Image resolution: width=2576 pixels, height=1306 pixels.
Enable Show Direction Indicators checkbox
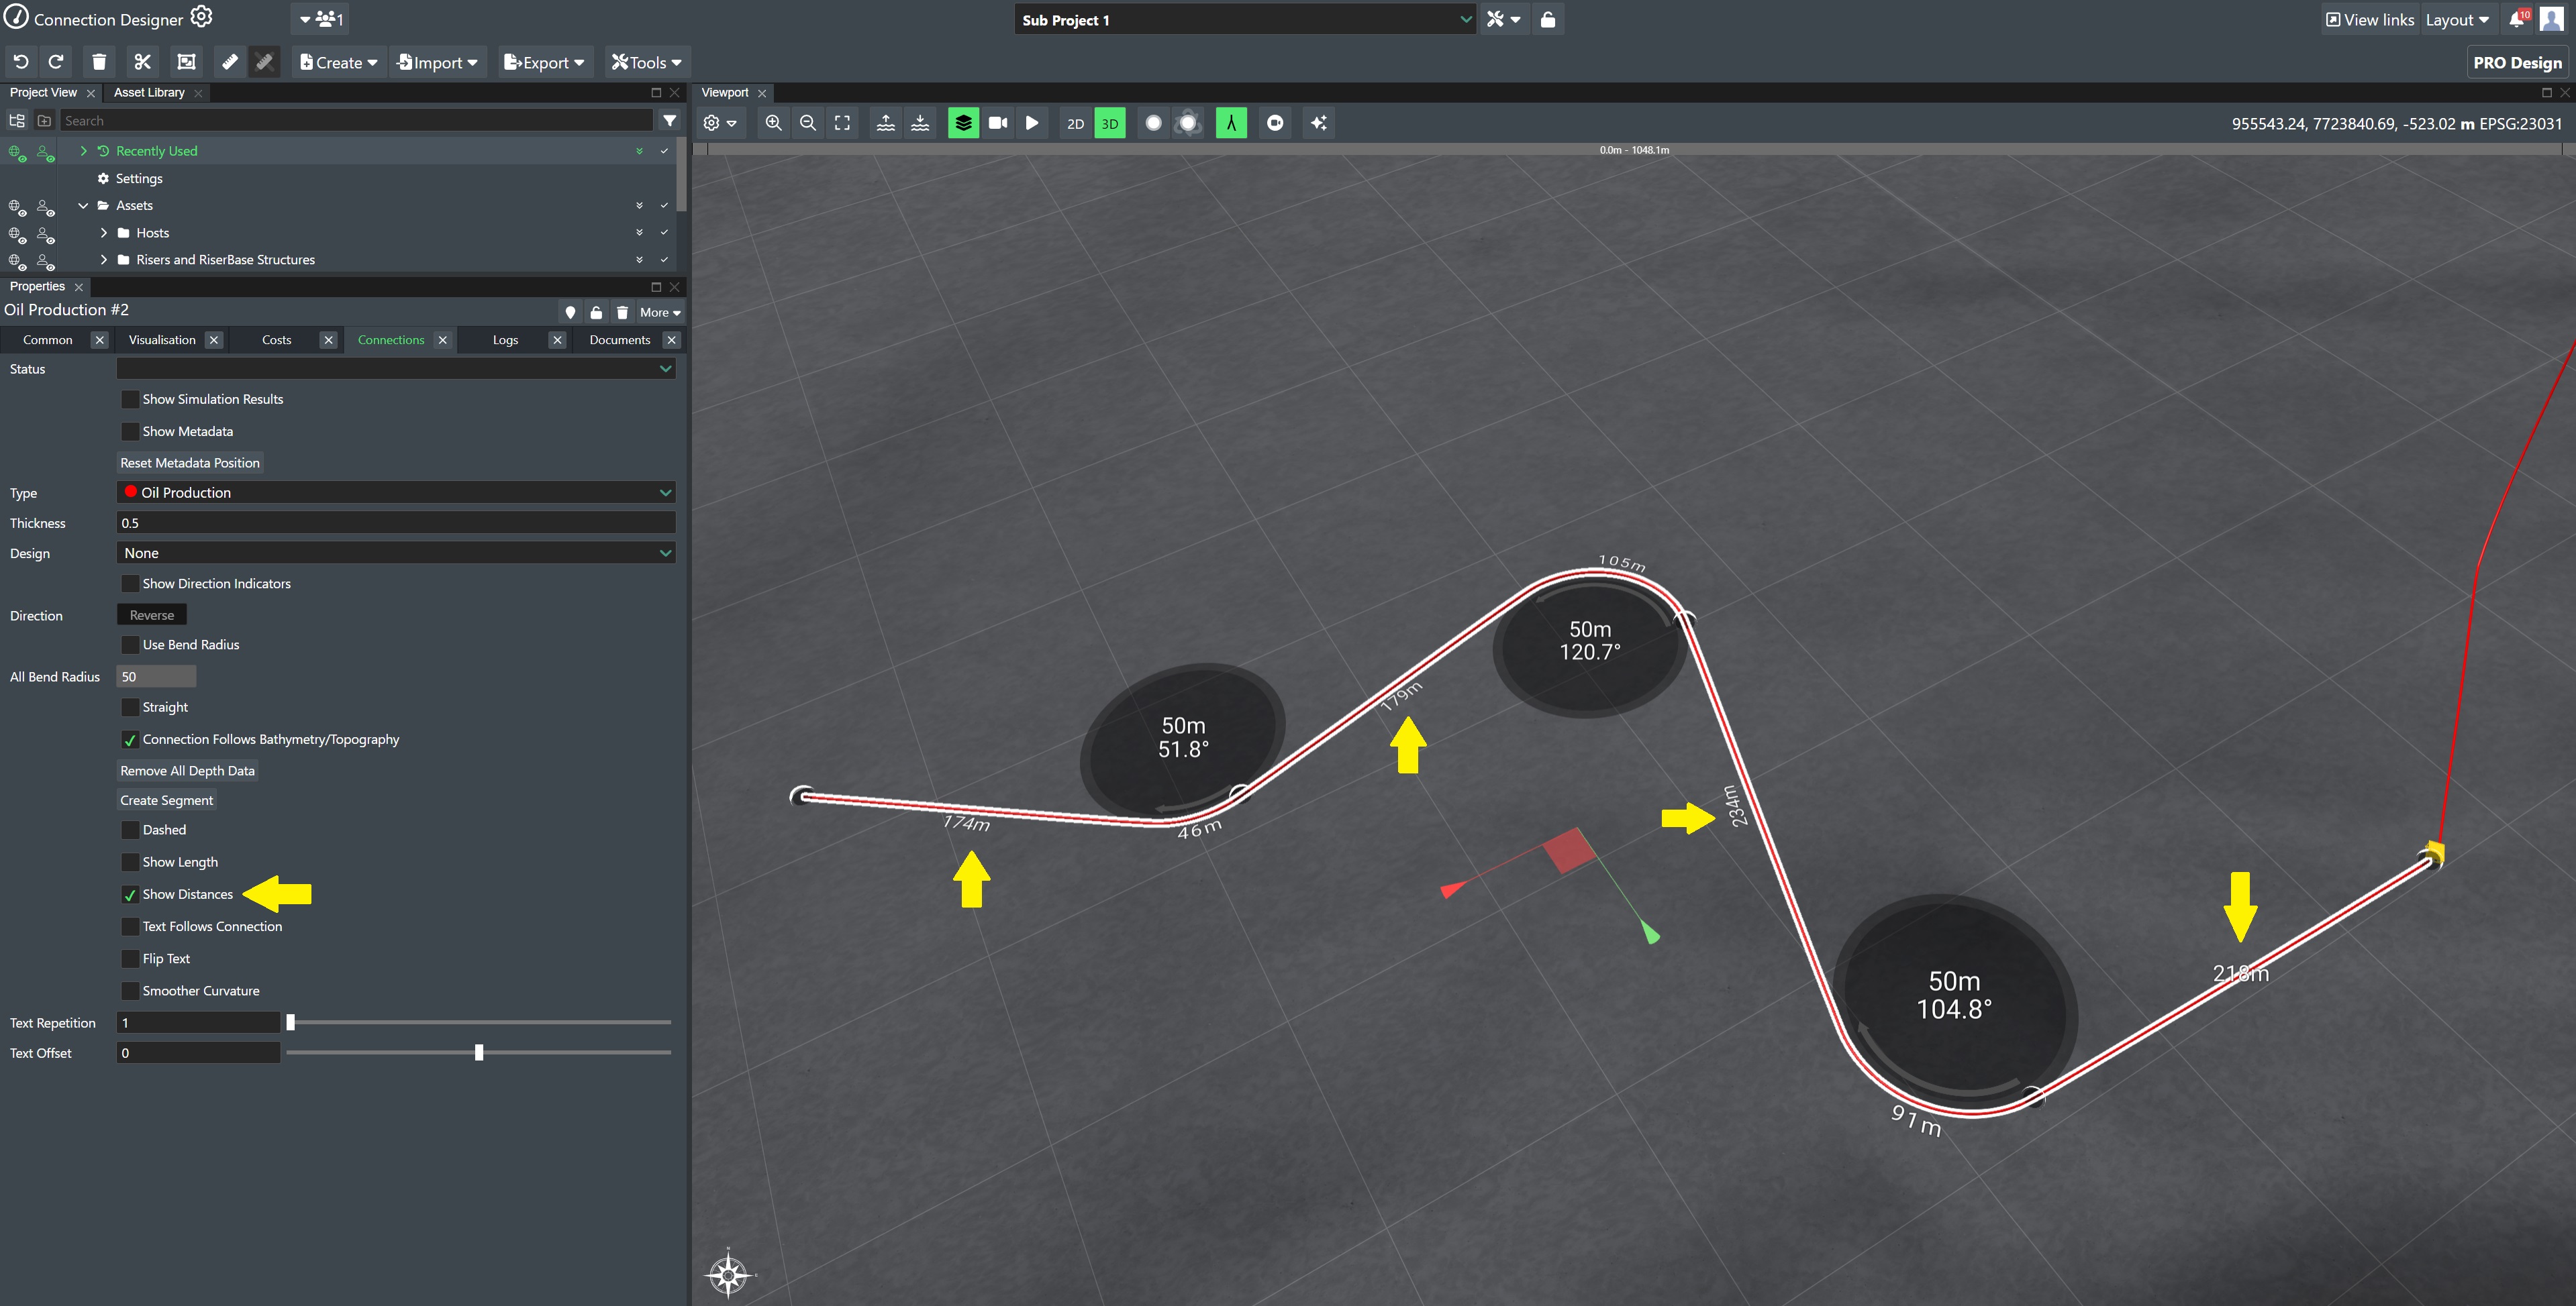click(x=130, y=584)
